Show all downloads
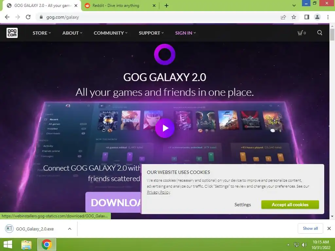Viewport: 335px width, 251px height. click(310, 228)
